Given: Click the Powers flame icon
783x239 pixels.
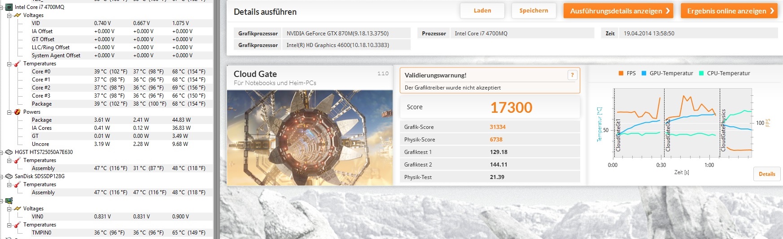Looking at the screenshot, I should click(x=17, y=112).
